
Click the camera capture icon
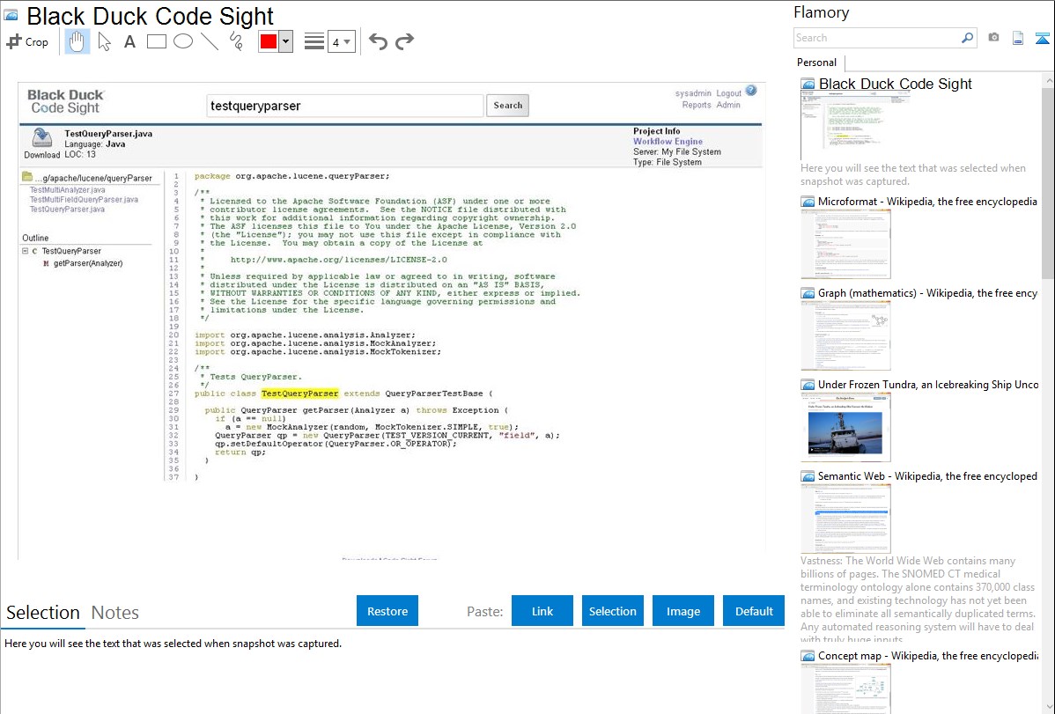[x=993, y=38]
